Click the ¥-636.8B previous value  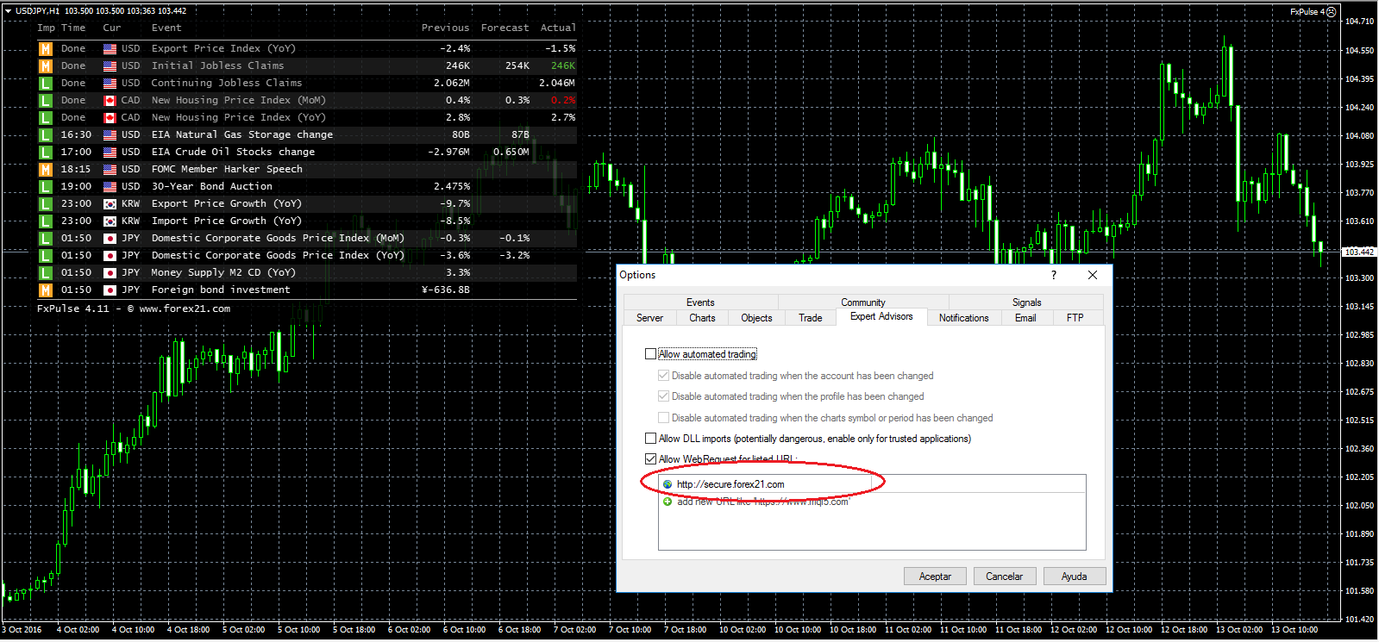pos(446,290)
